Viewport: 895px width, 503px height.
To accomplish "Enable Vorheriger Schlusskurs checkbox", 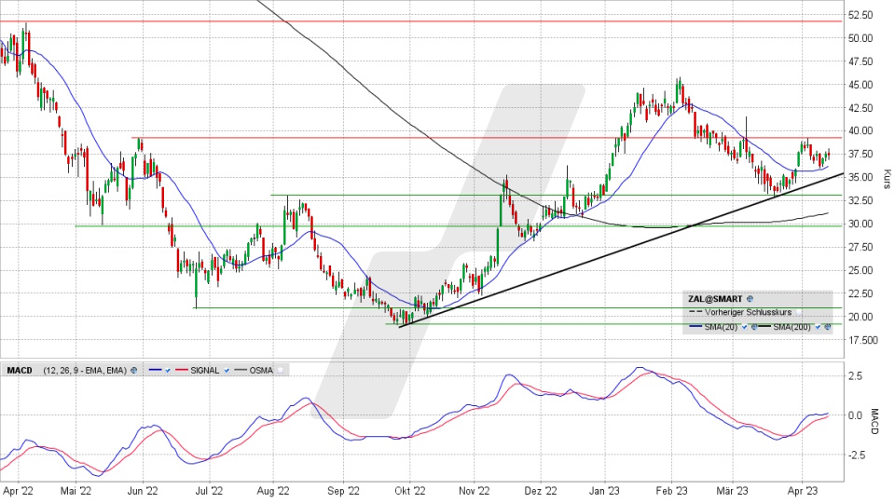I will coord(799,313).
